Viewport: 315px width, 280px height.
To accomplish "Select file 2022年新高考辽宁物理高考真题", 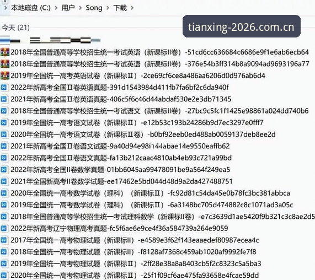I will coord(119,228).
